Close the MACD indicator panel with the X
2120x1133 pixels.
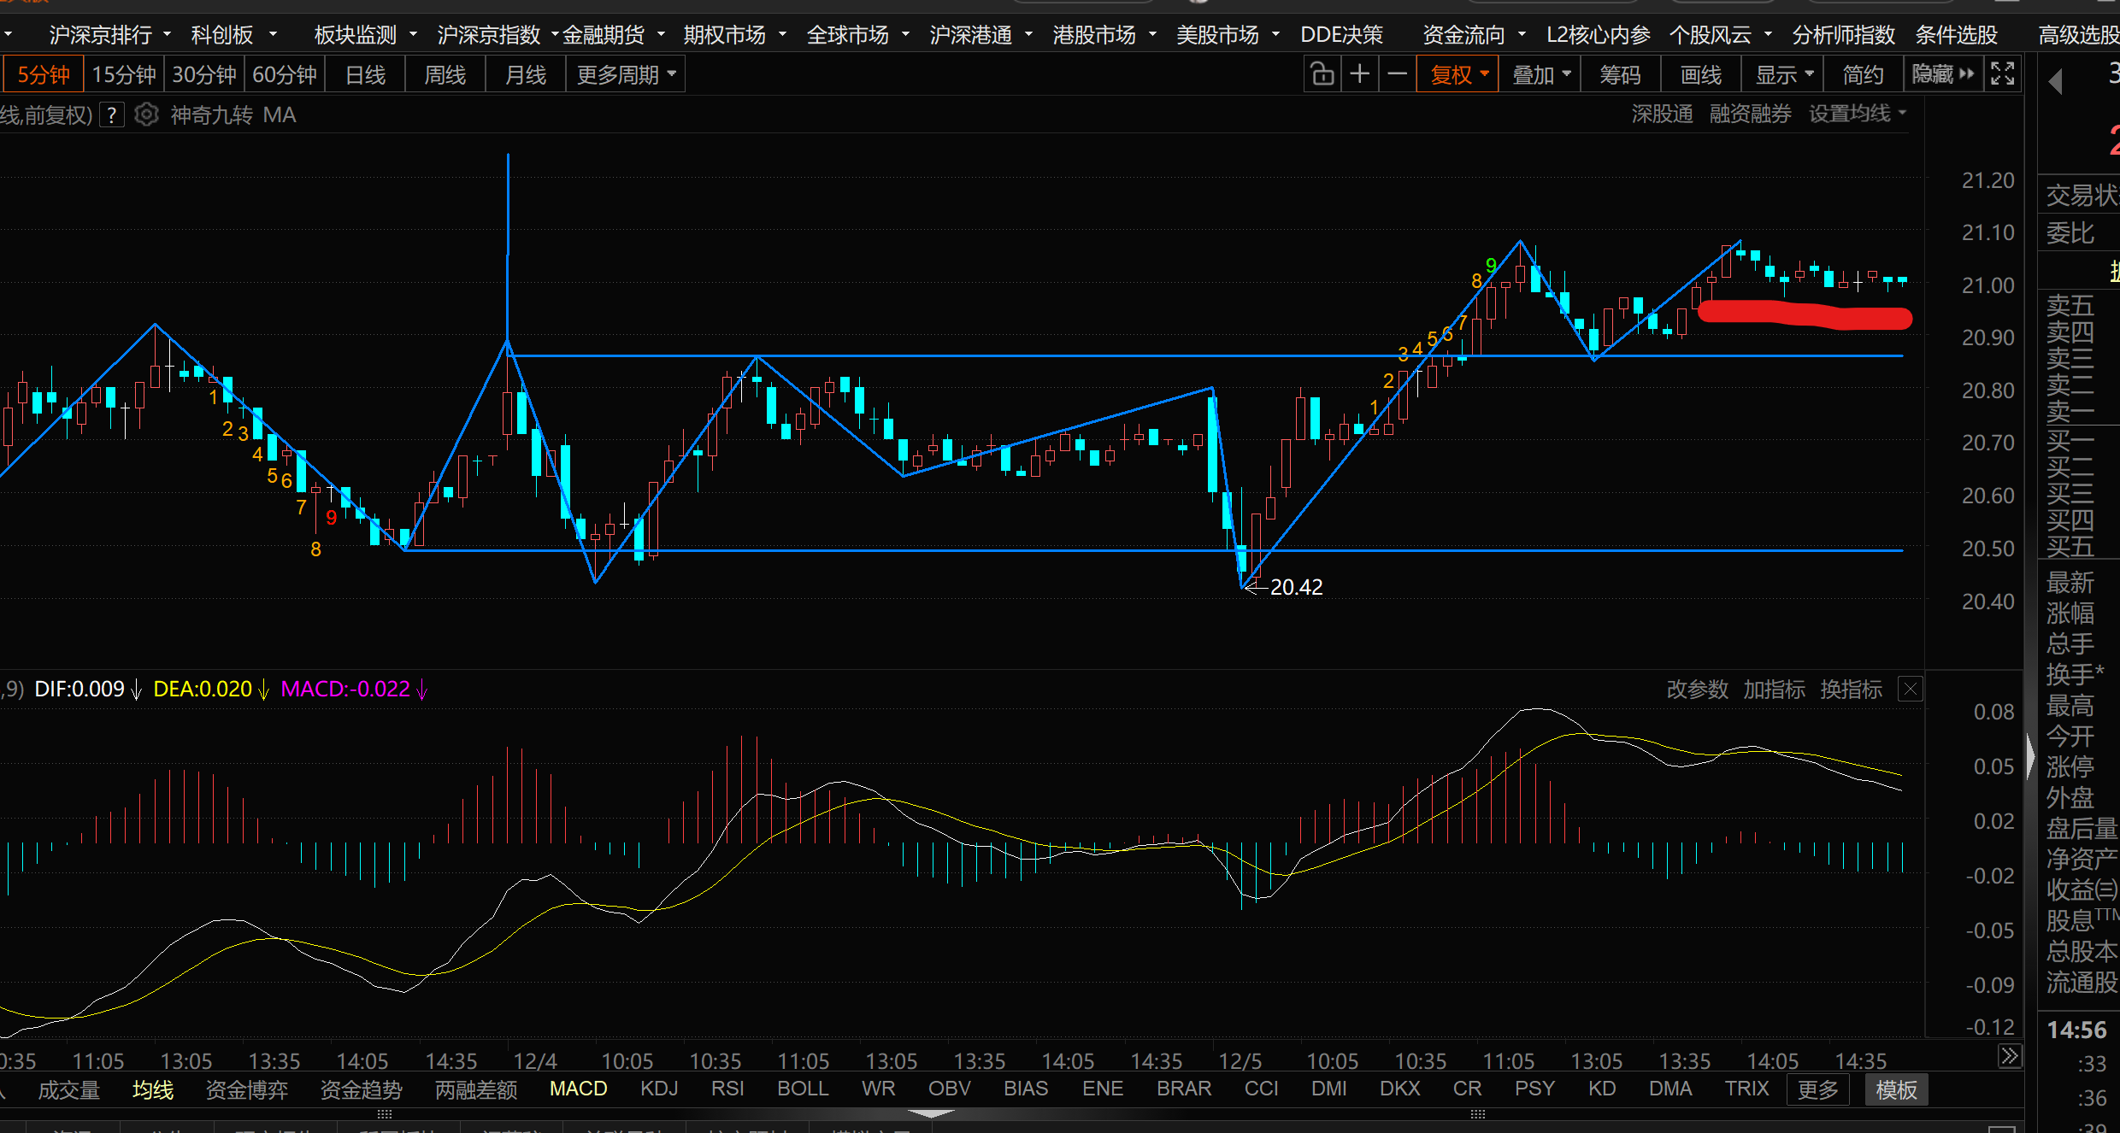click(1911, 689)
